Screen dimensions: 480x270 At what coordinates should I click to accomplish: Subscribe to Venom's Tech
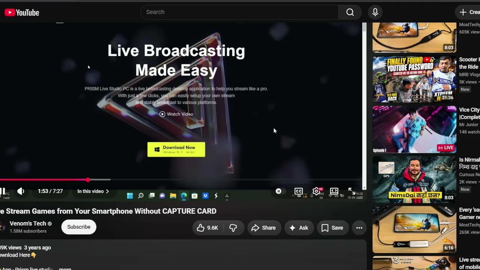[x=79, y=227]
